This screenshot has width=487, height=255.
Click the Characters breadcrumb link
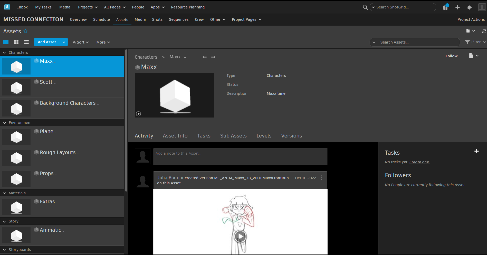(x=146, y=57)
